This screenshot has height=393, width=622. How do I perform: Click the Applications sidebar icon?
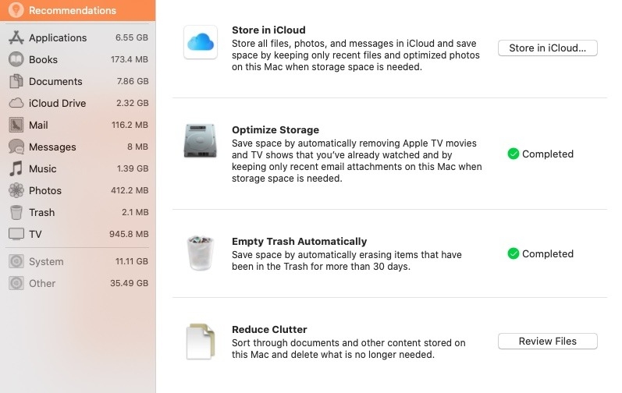point(16,37)
